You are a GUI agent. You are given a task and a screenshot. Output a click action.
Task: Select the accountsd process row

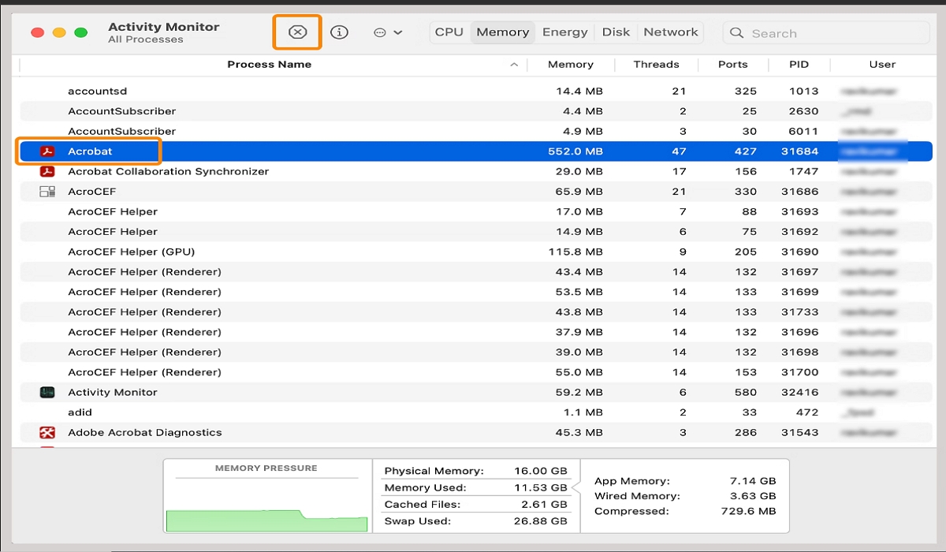tap(476, 91)
